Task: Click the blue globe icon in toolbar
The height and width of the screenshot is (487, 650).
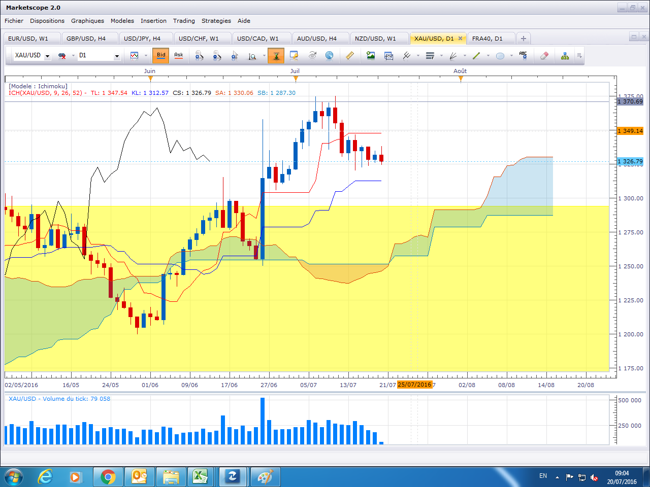Action: point(329,55)
